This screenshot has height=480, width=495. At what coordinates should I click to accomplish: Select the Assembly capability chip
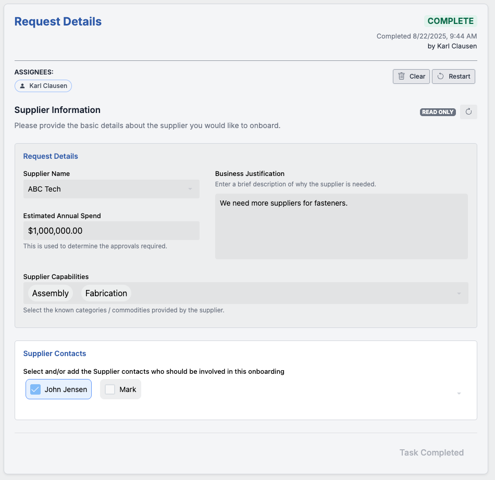point(51,293)
